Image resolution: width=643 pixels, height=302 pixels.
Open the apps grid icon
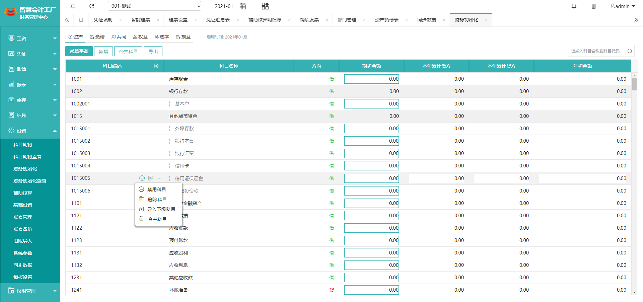tap(265, 6)
